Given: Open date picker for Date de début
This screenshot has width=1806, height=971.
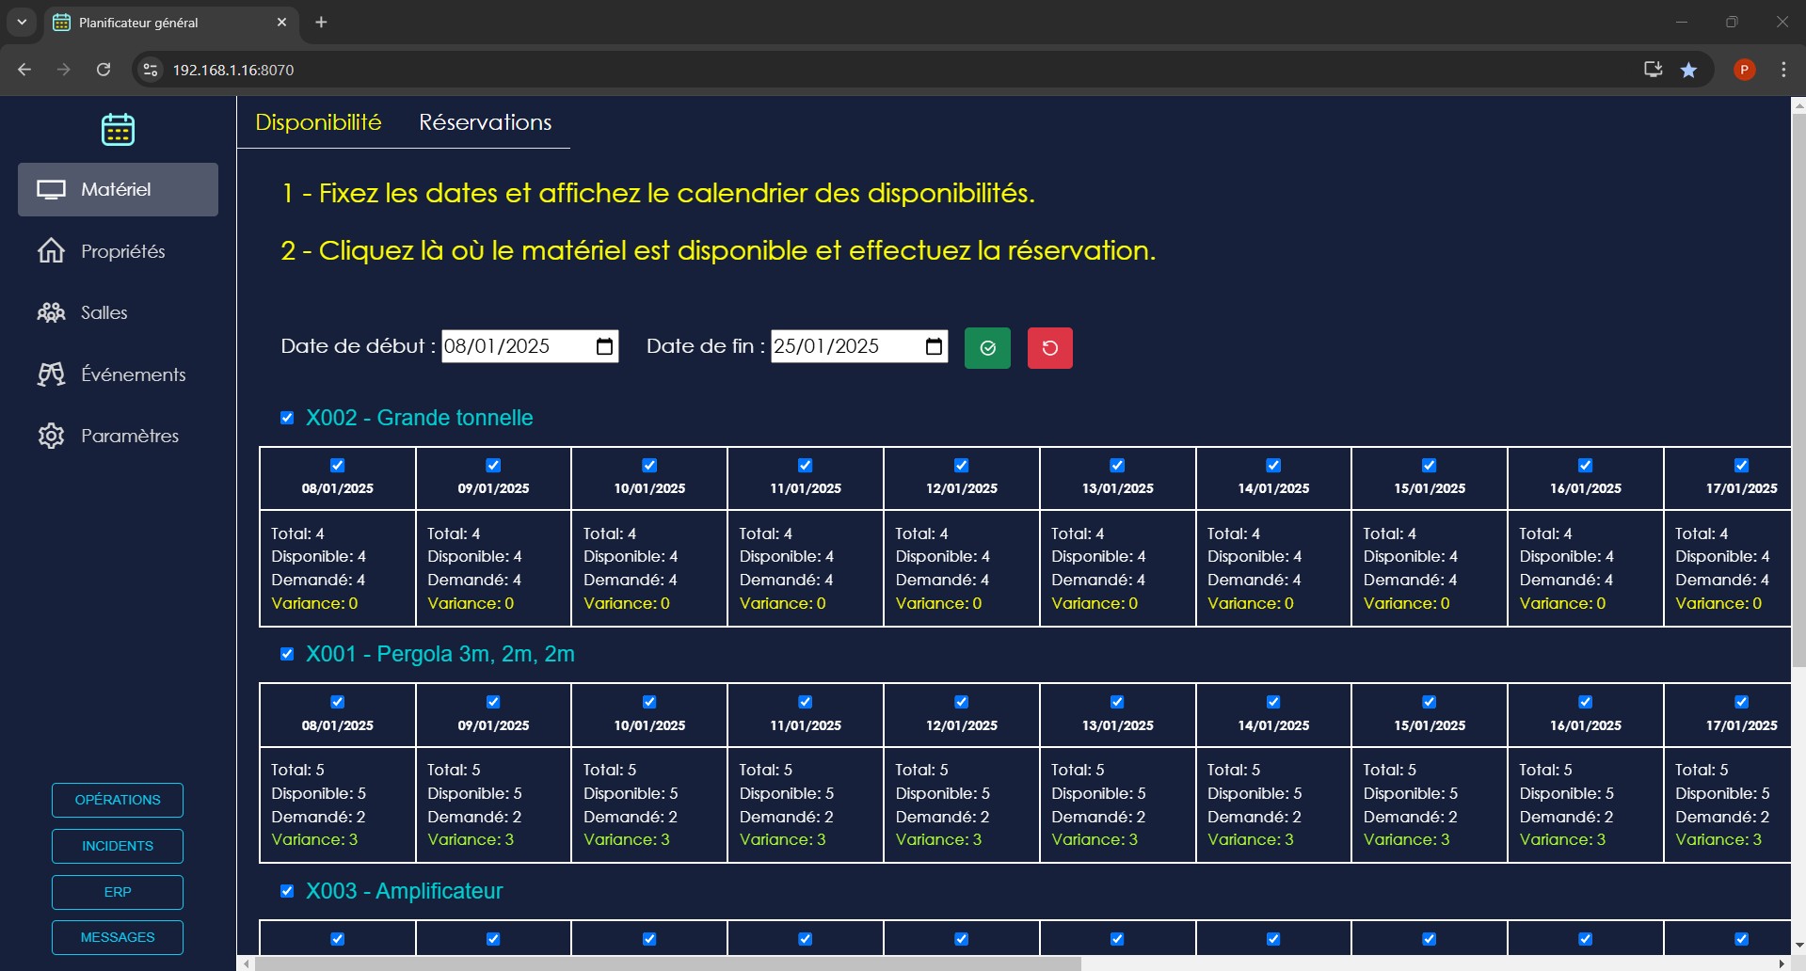Looking at the screenshot, I should point(604,346).
